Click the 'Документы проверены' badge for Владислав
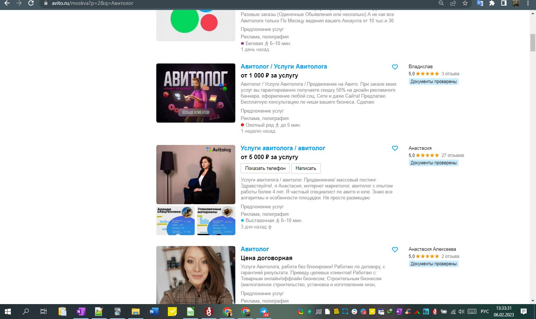The width and height of the screenshot is (536, 319). pyautogui.click(x=433, y=82)
